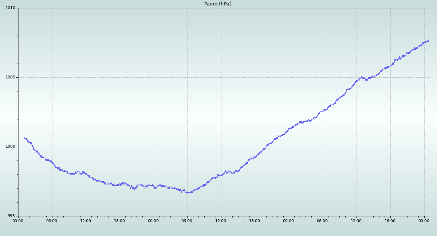Select the 1010 y-axis label

coord(10,8)
